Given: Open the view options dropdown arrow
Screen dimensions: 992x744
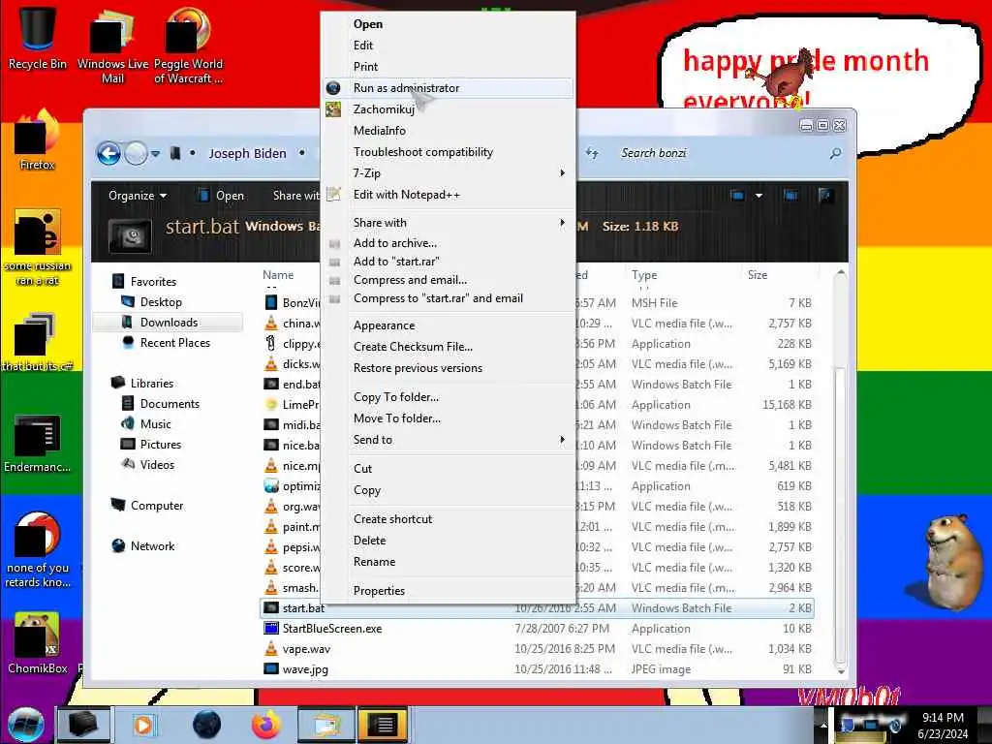Looking at the screenshot, I should point(759,196).
